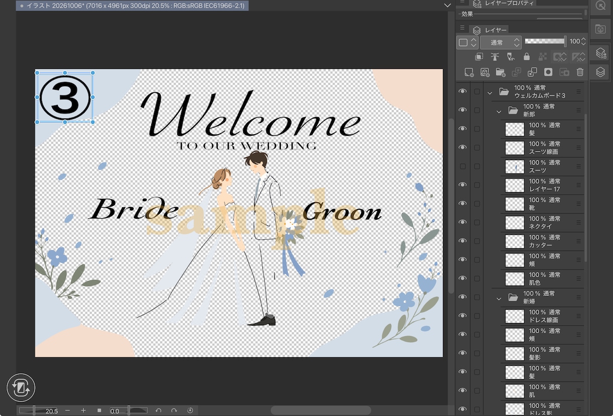The image size is (613, 416).
Task: Lock the layer with padlock icon
Action: pyautogui.click(x=527, y=57)
